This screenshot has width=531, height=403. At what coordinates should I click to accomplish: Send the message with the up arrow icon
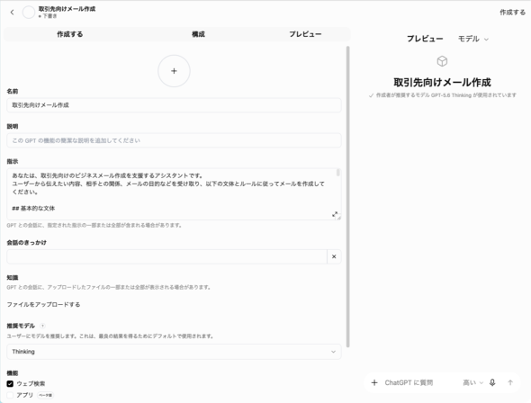click(x=510, y=382)
